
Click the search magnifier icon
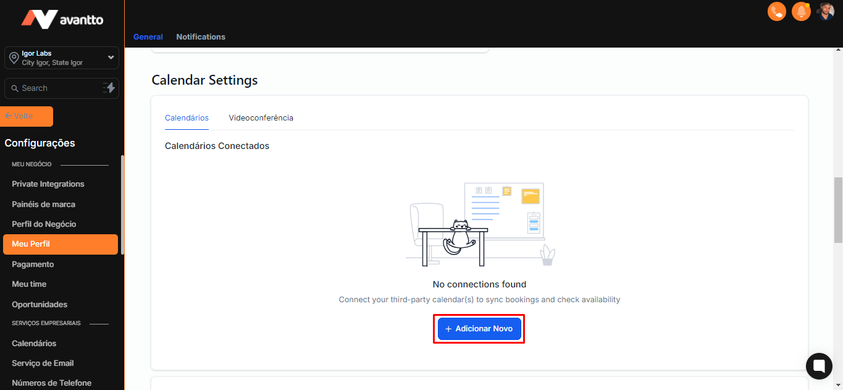tap(15, 88)
